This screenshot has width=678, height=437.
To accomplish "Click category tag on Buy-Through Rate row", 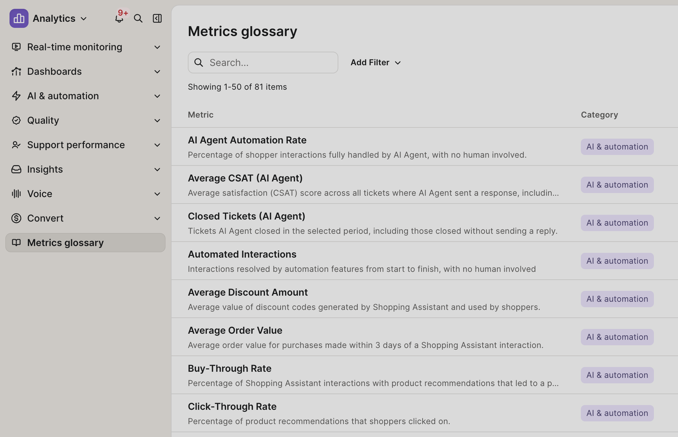I will pyautogui.click(x=617, y=375).
